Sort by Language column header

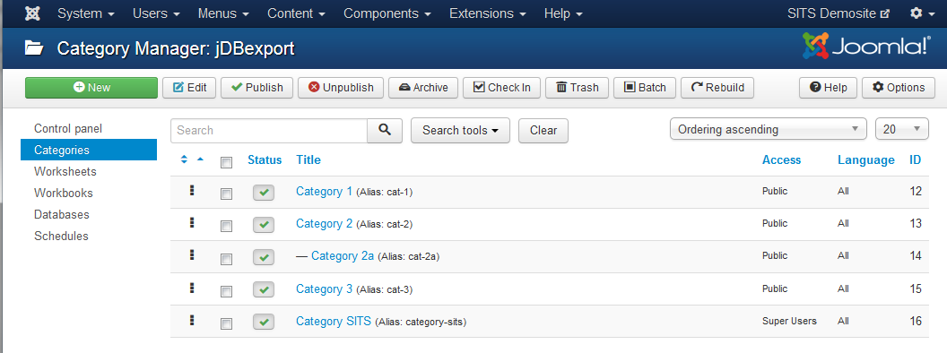pyautogui.click(x=866, y=159)
